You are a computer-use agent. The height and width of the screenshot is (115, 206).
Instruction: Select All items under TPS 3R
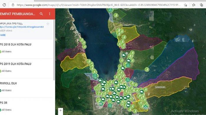pos(6,110)
